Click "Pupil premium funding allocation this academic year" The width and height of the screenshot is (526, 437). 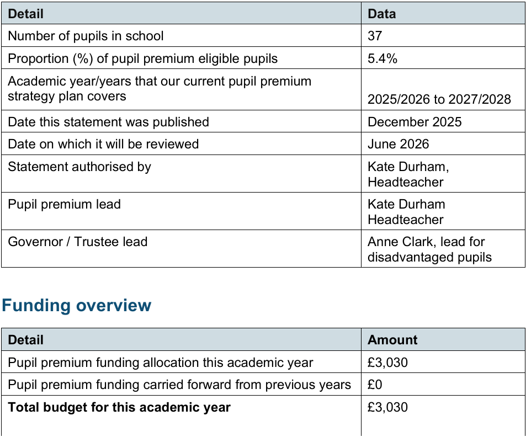[160, 363]
